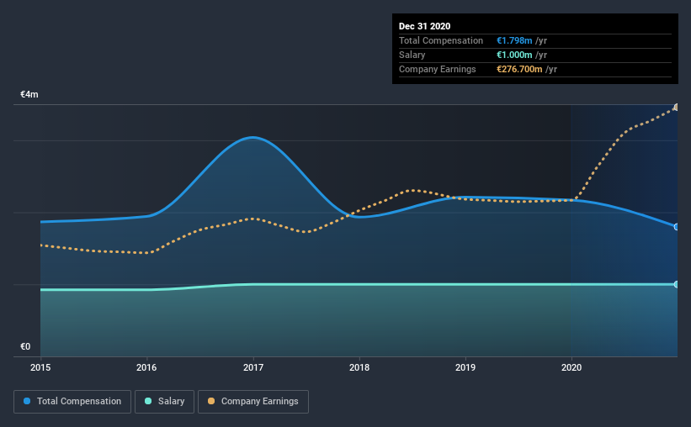The width and height of the screenshot is (691, 427).
Task: Click the Dec 31 2020 tooltip heading
Action: (424, 26)
